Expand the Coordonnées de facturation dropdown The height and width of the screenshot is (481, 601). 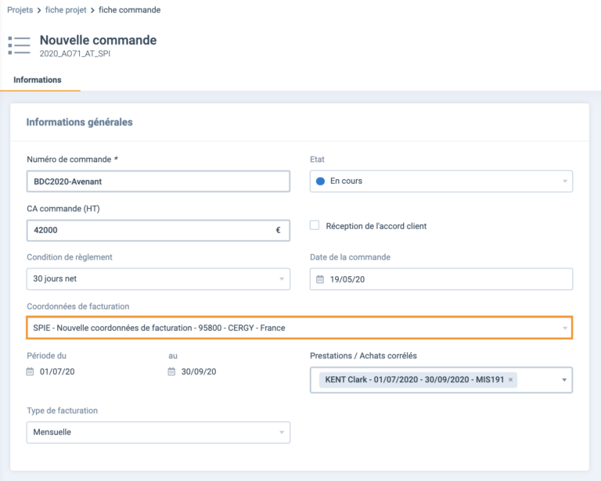[300, 328]
